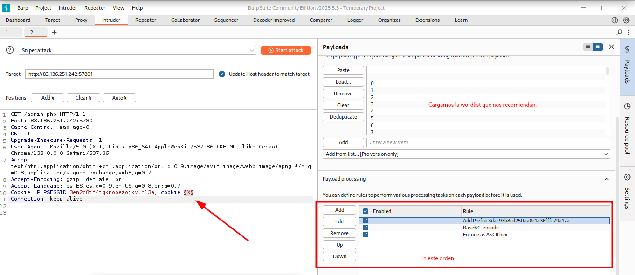The image size is (635, 275).
Task: Click the Clear § position button
Action: pos(83,98)
